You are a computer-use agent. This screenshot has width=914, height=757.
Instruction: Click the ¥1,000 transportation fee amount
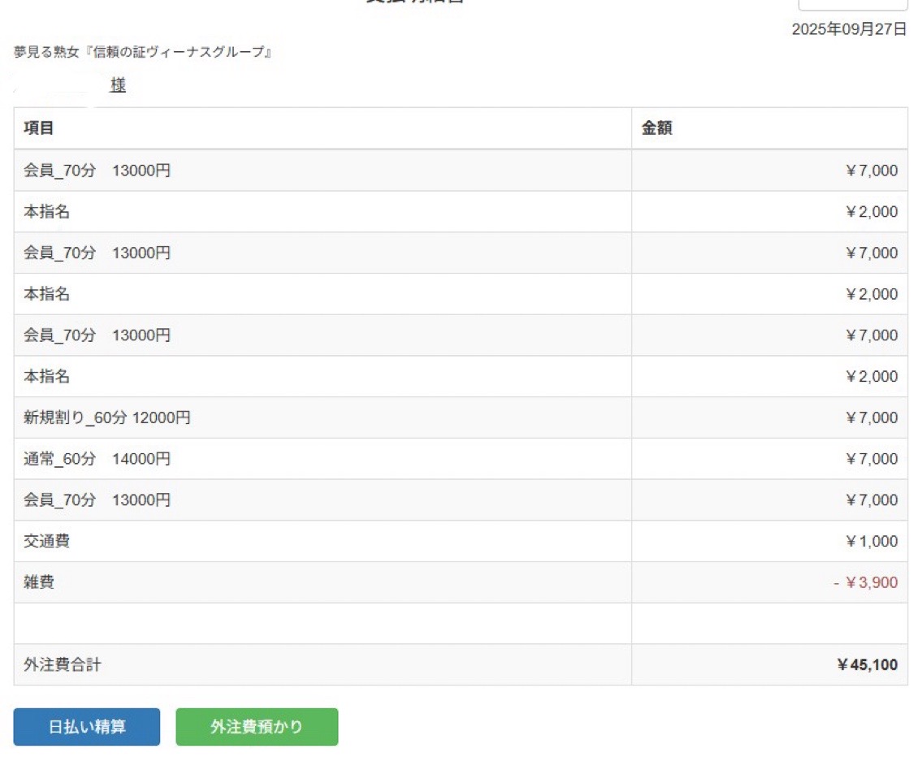click(871, 542)
